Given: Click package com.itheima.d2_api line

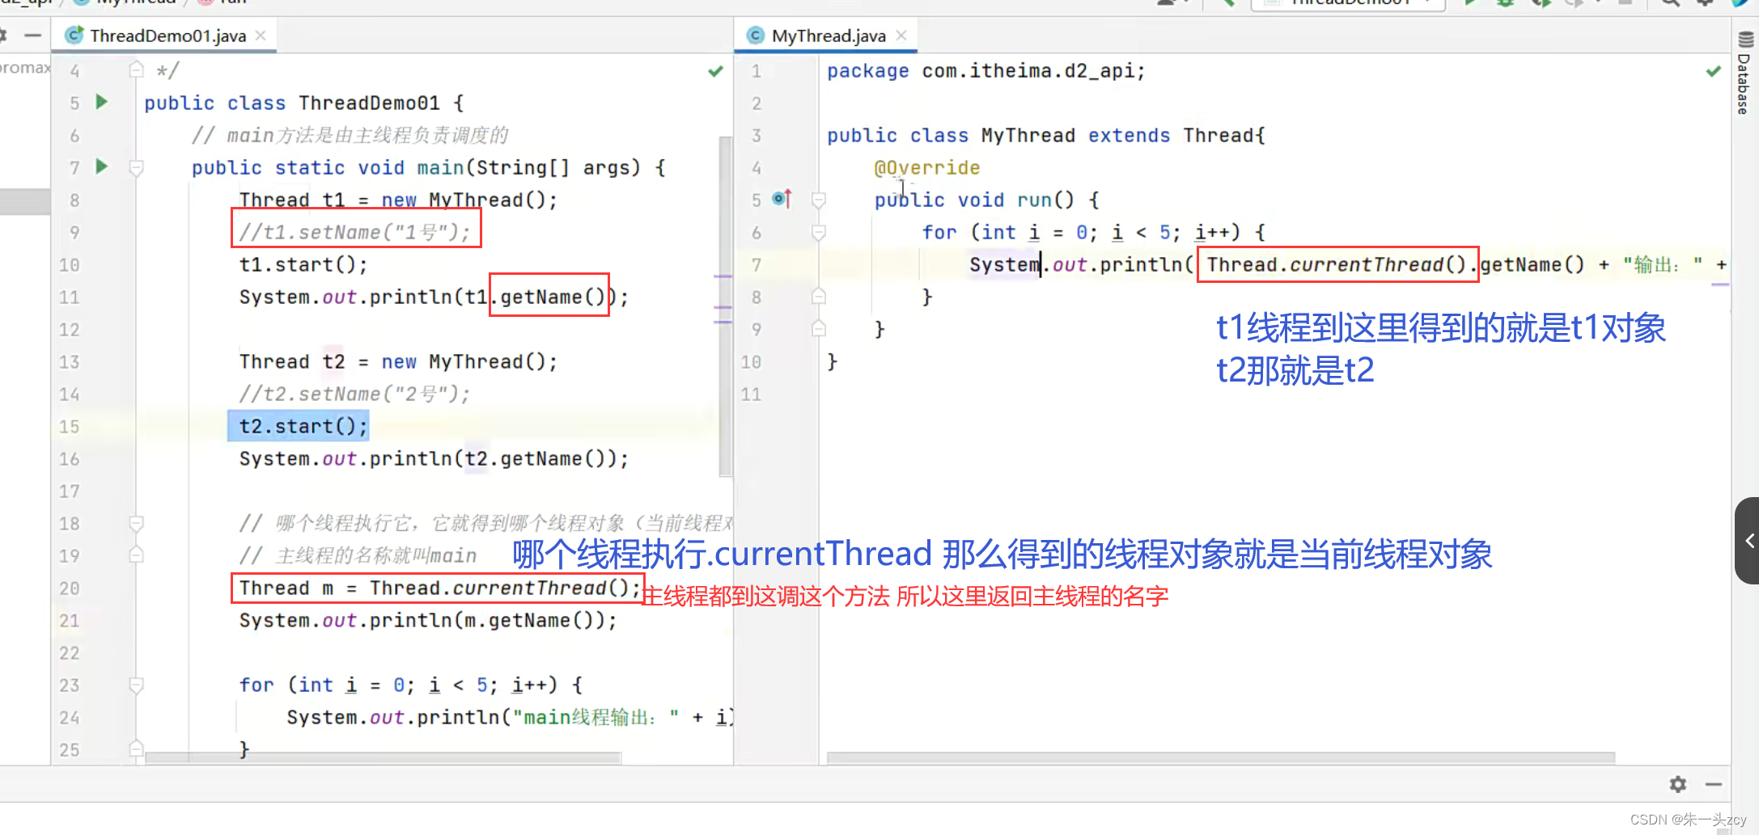Looking at the screenshot, I should pyautogui.click(x=986, y=70).
